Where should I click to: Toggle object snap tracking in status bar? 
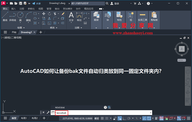pos(144,118)
